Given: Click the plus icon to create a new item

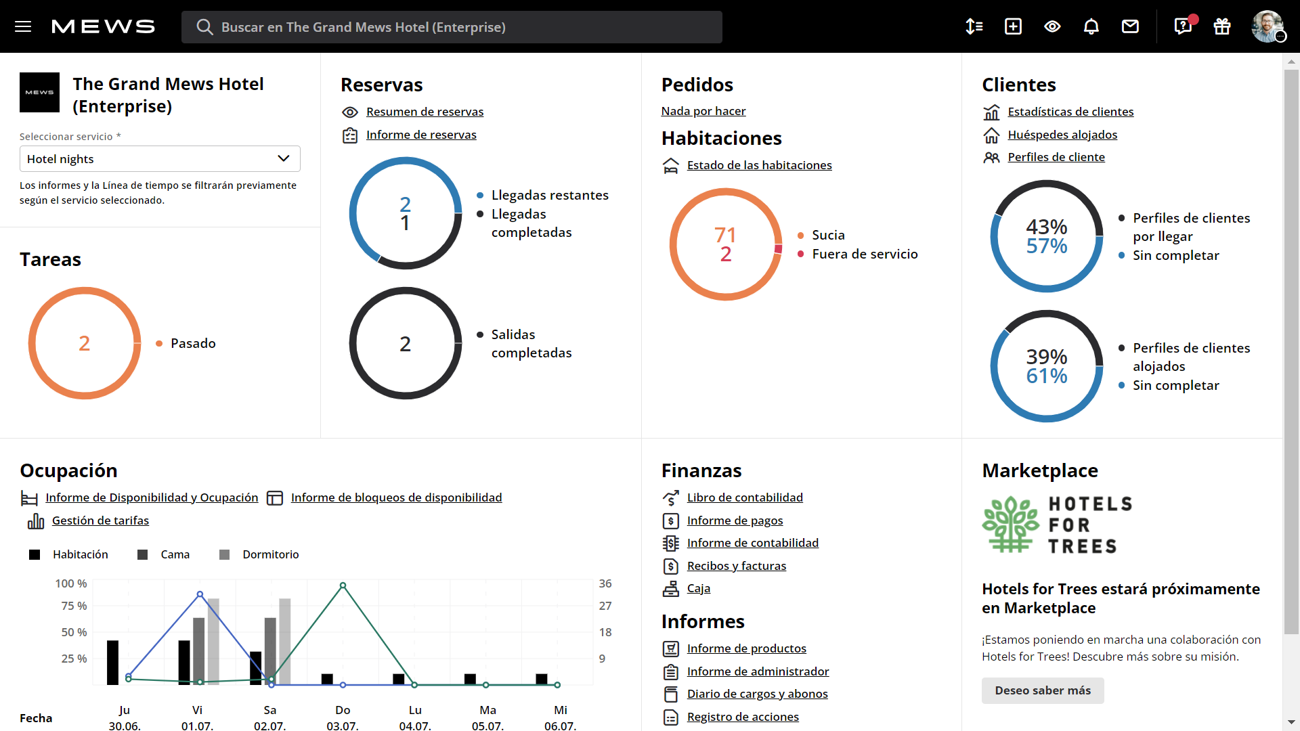Looking at the screenshot, I should 1013,26.
